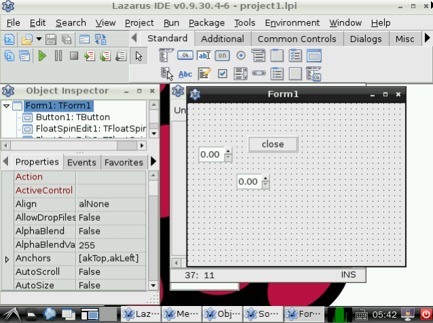Click the Open file folder icon

click(27, 39)
